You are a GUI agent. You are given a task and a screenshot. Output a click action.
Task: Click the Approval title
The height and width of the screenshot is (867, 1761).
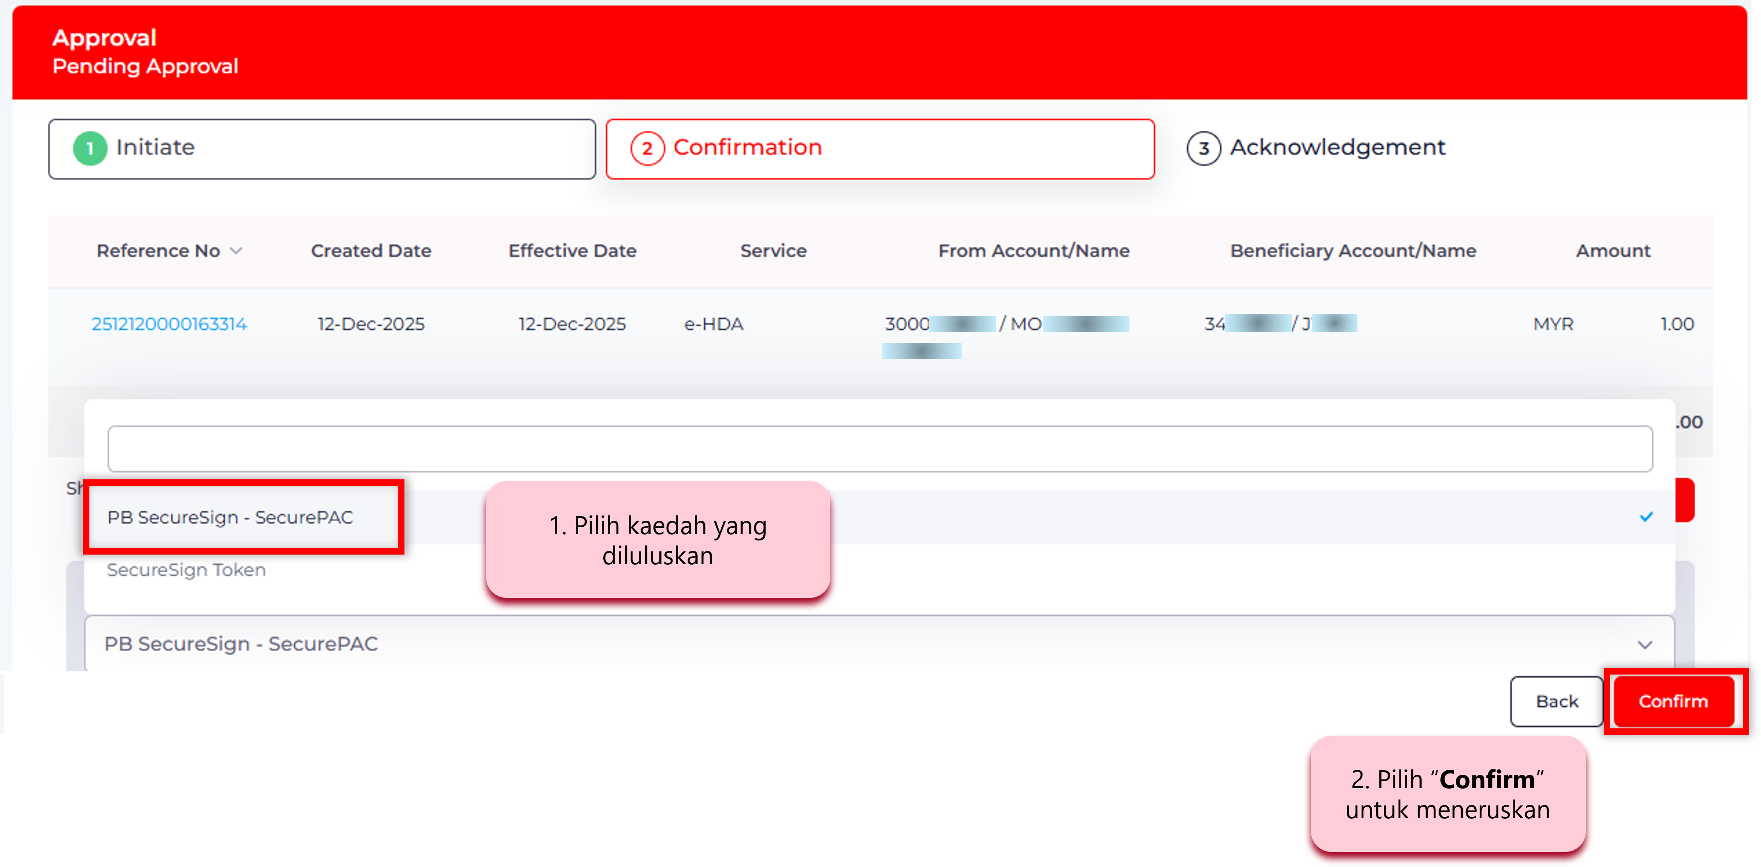point(104,38)
